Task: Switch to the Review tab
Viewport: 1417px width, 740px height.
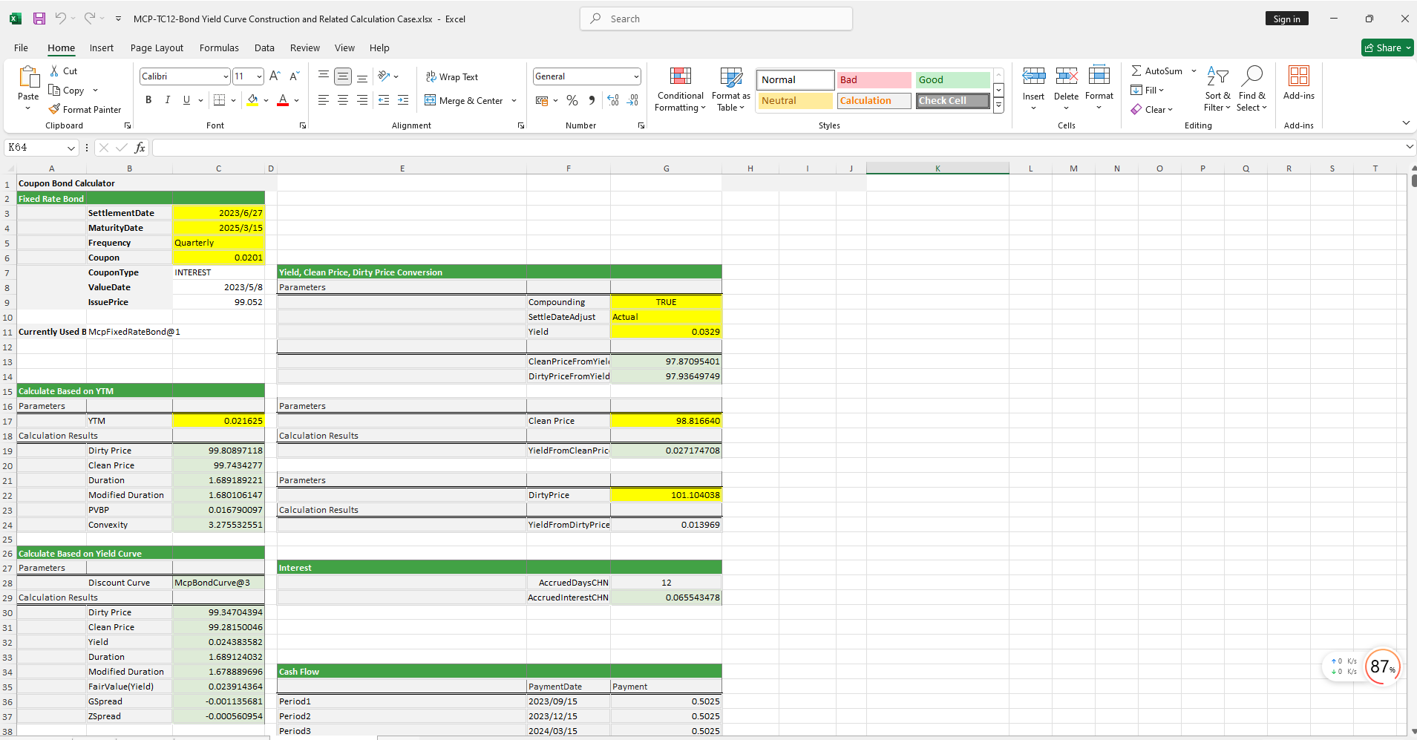Action: click(x=305, y=48)
